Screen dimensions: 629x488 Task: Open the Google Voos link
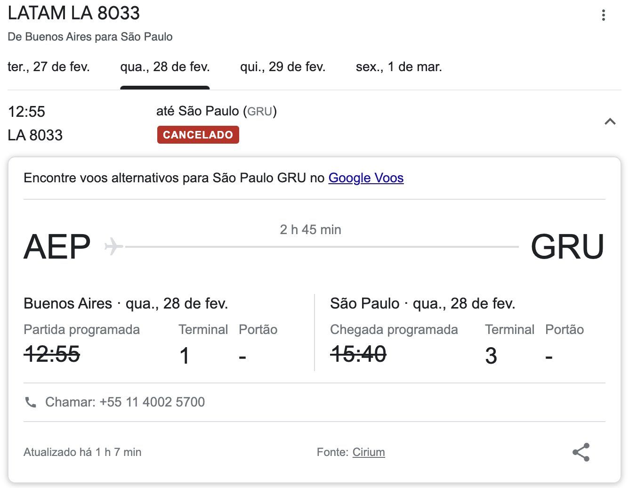(366, 178)
